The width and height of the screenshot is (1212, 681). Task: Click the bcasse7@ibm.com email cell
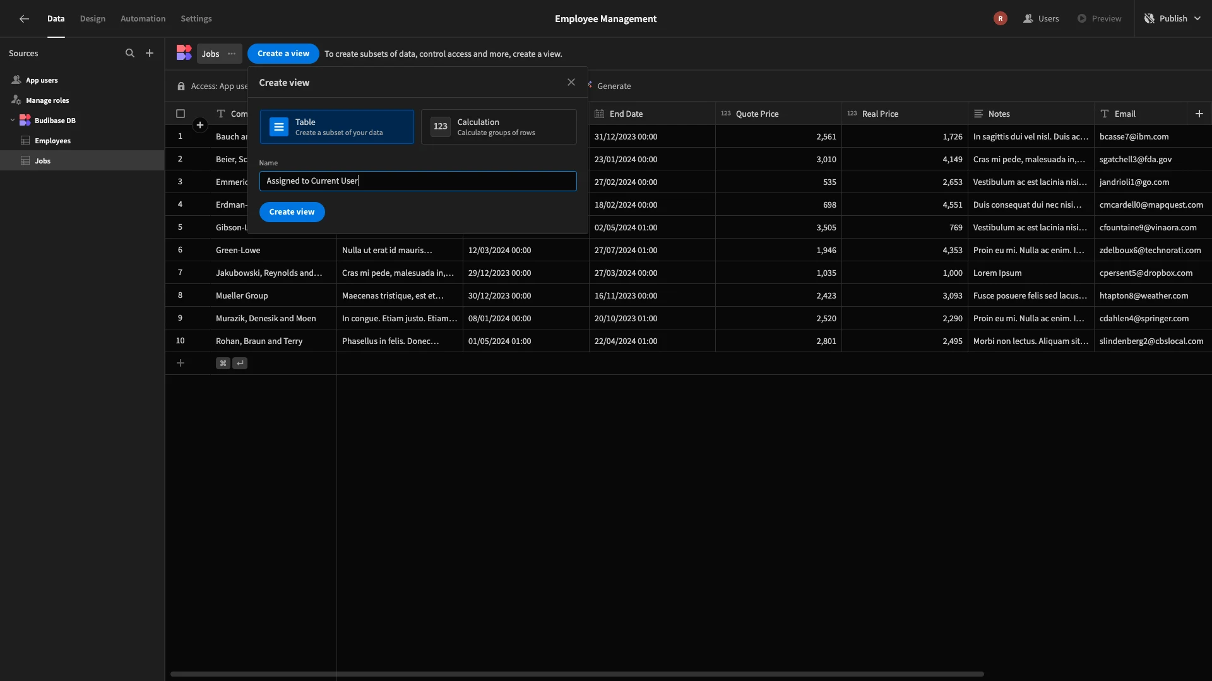[x=1153, y=137]
